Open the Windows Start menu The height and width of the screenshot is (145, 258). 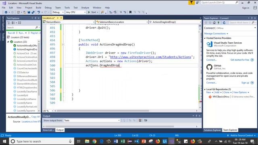coord(4,141)
